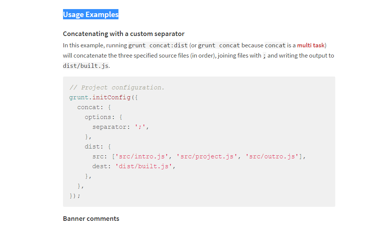This screenshot has width=366, height=225.
Task: Click the "options: {" code line
Action: 103,117
